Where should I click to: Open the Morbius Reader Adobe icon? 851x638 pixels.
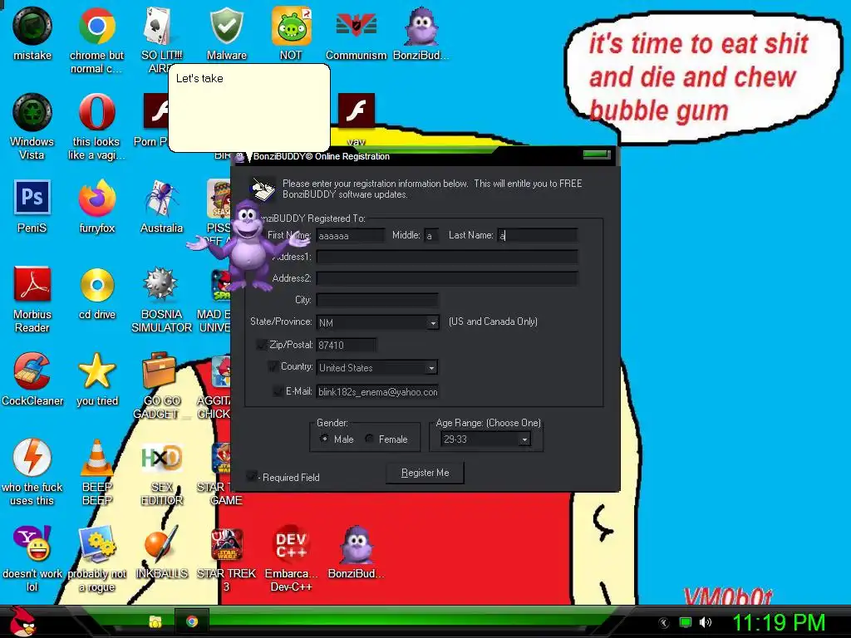(32, 299)
